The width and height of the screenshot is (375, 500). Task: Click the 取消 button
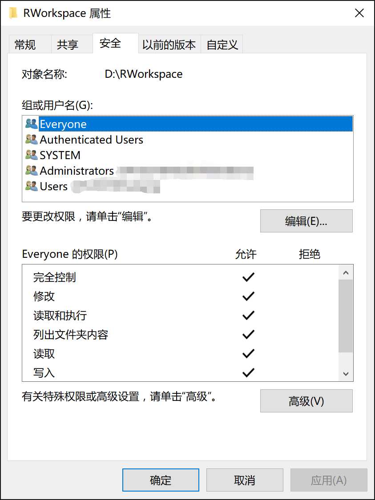coord(245,480)
